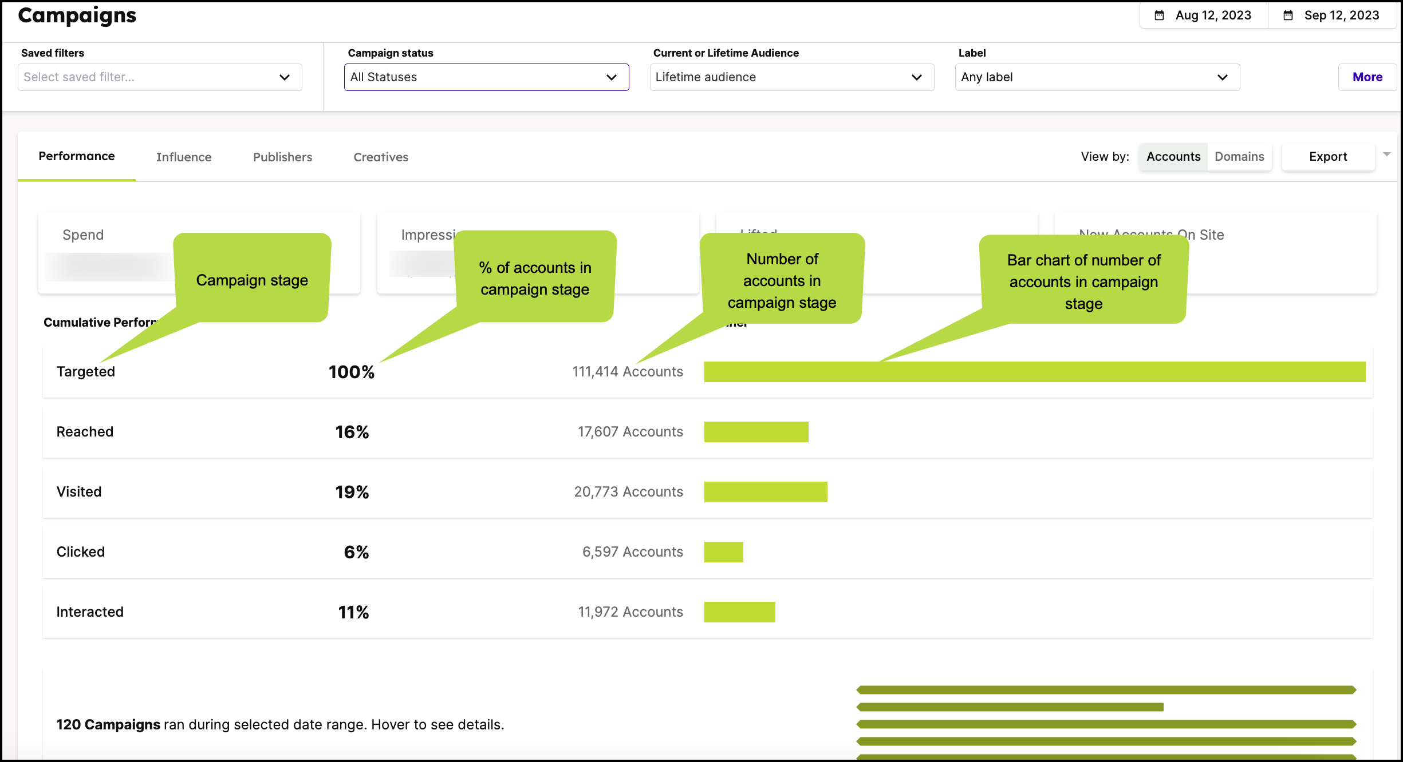Open the Any label dropdown
Viewport: 1403px width, 762px height.
[x=1095, y=77]
